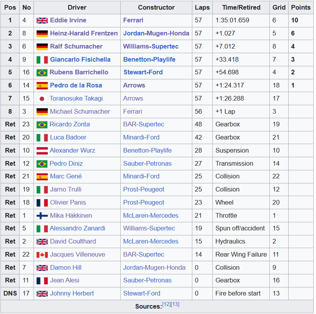Select the DNS position cell
This screenshot has height=314, width=316.
(x=10, y=293)
